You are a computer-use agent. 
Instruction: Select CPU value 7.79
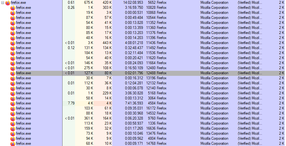[x=71, y=103]
